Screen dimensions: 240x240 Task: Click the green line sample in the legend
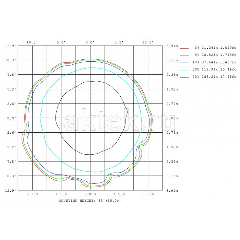184,56
